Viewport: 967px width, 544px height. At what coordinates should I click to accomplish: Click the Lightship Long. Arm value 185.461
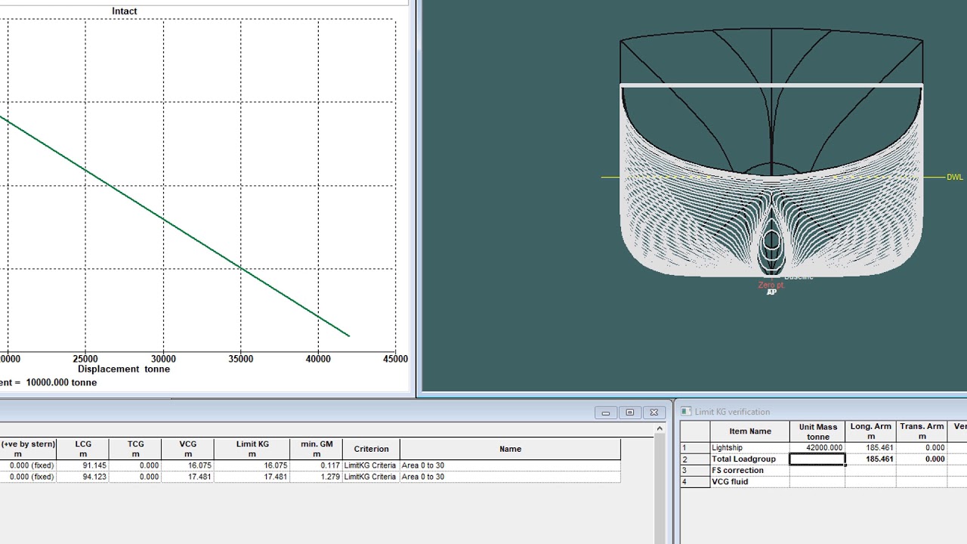click(879, 448)
